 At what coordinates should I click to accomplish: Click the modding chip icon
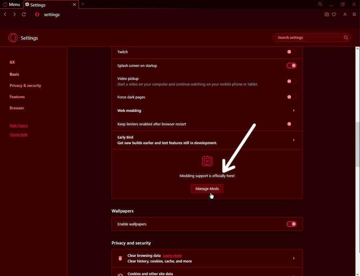tap(207, 161)
